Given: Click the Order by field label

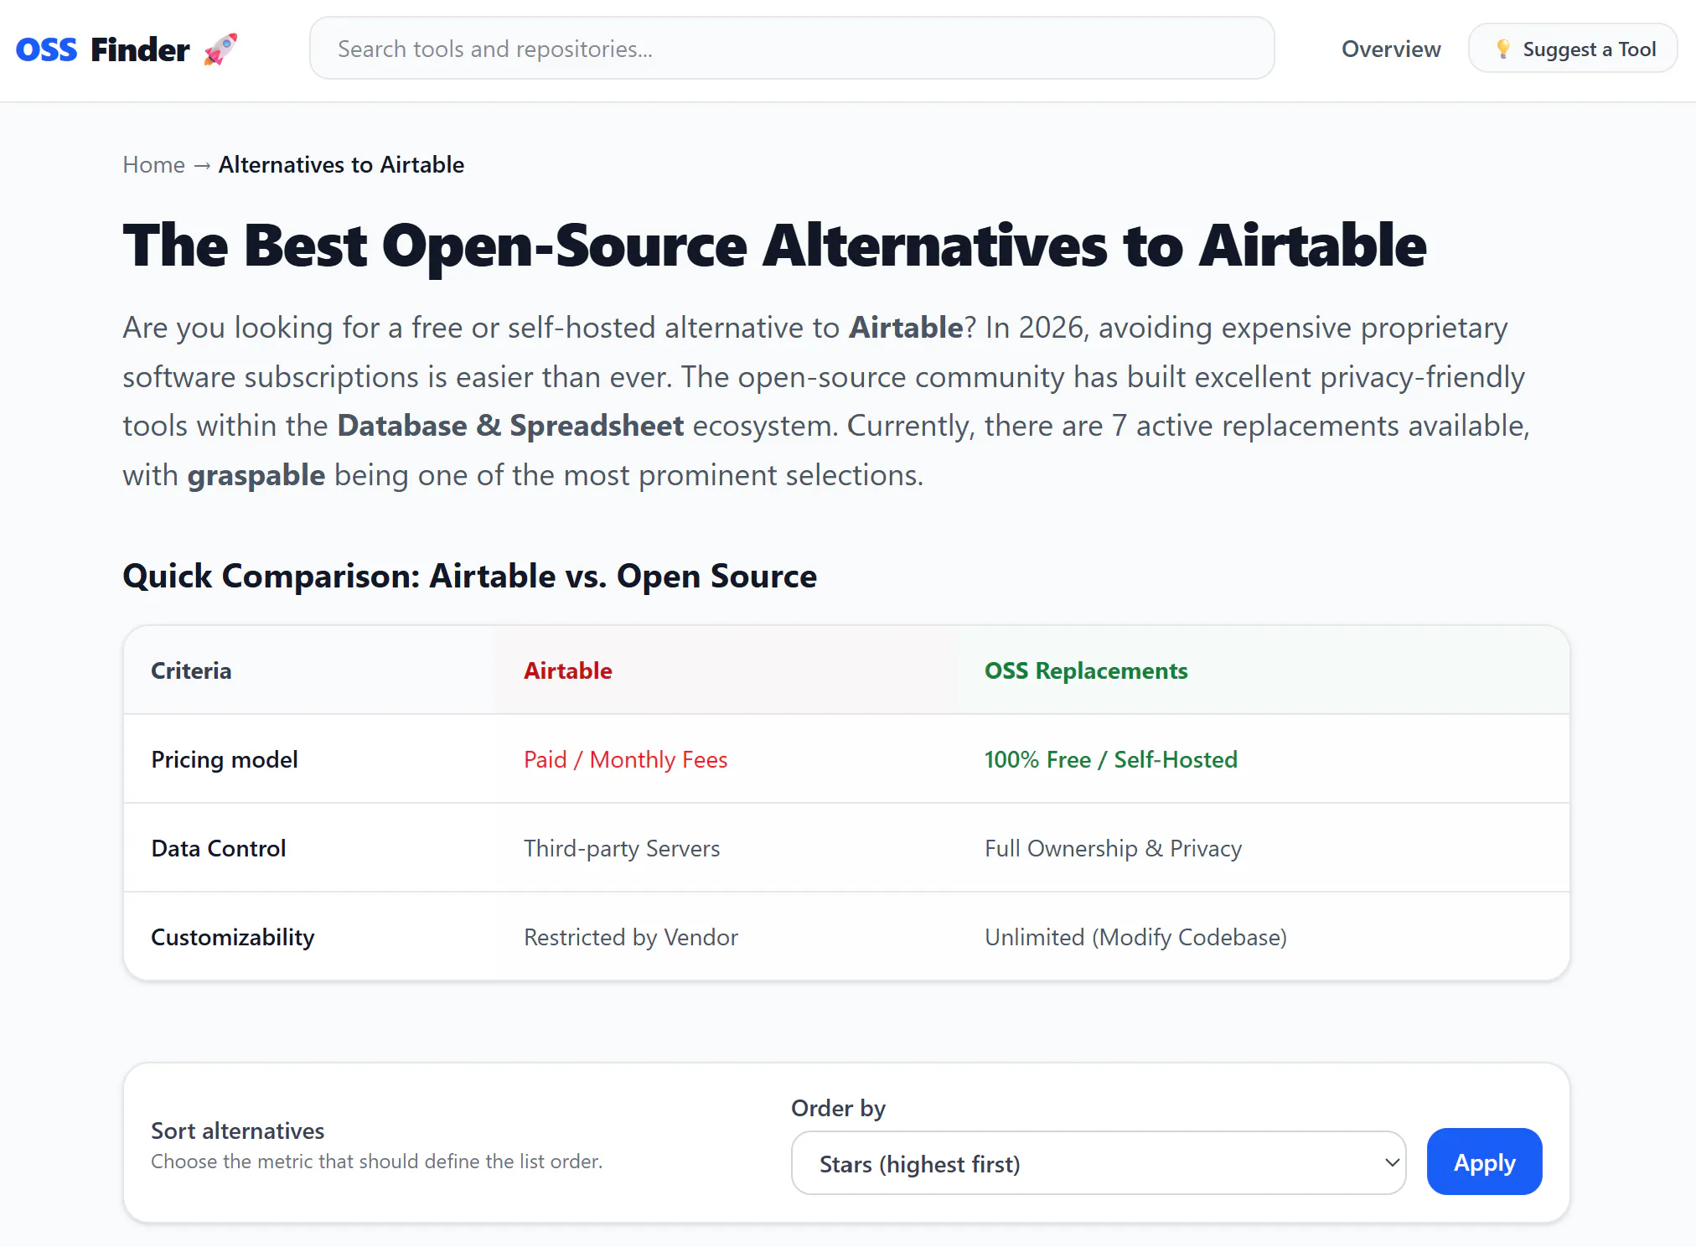Looking at the screenshot, I should tap(838, 1108).
